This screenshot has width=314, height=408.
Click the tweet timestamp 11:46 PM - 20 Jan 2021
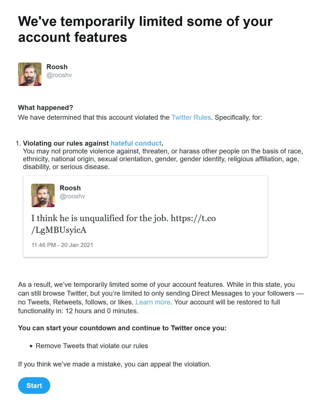[x=62, y=245]
